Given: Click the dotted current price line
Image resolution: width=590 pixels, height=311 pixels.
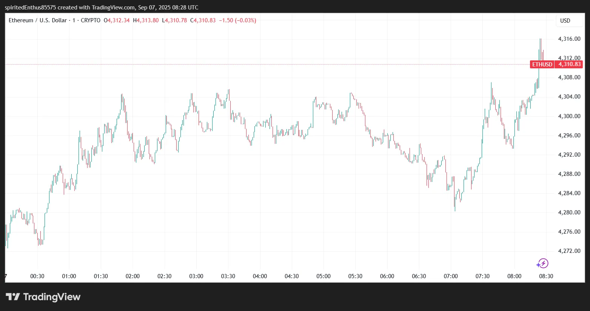Looking at the screenshot, I should pyautogui.click(x=264, y=65).
